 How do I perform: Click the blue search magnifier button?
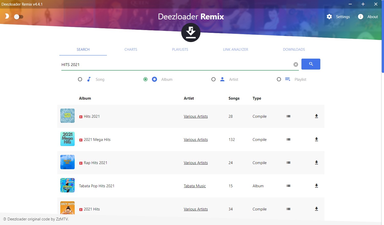coord(311,64)
